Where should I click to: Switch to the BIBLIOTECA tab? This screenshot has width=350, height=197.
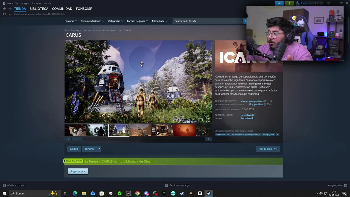pos(39,9)
